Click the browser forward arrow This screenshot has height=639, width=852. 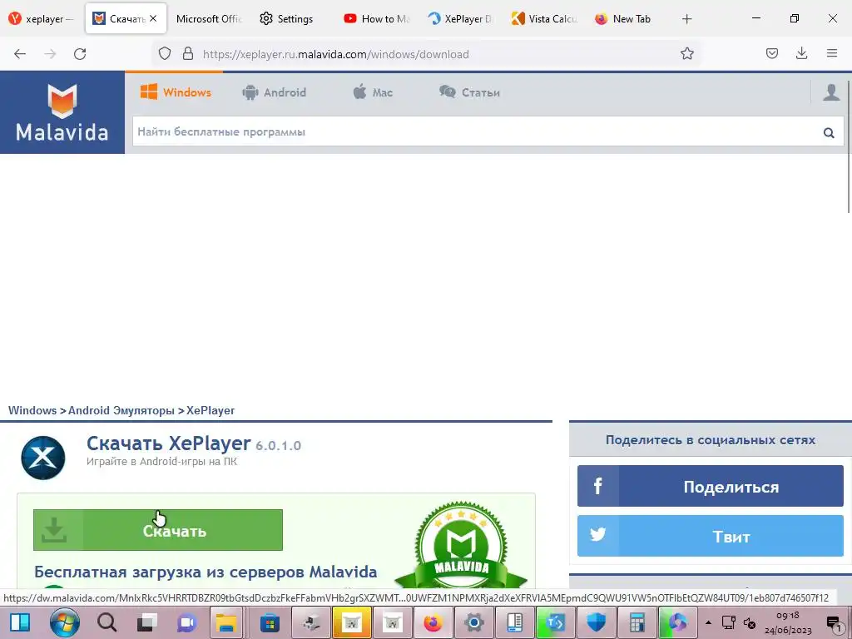(50, 54)
